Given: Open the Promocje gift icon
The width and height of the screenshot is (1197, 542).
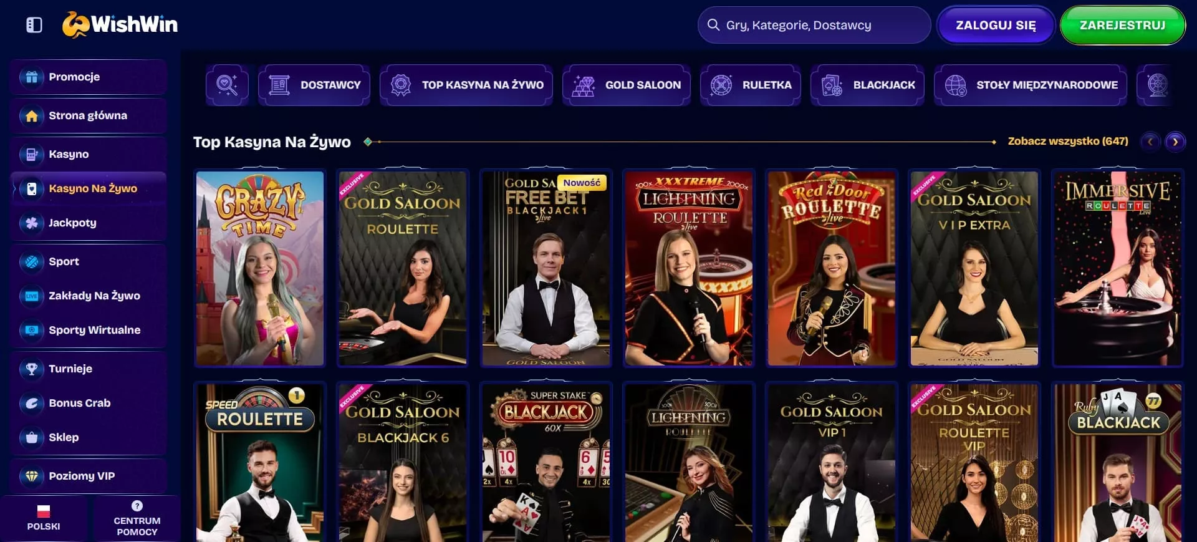Looking at the screenshot, I should [32, 77].
